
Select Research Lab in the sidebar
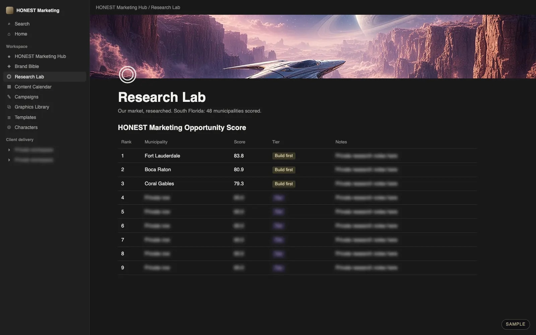tap(45, 77)
